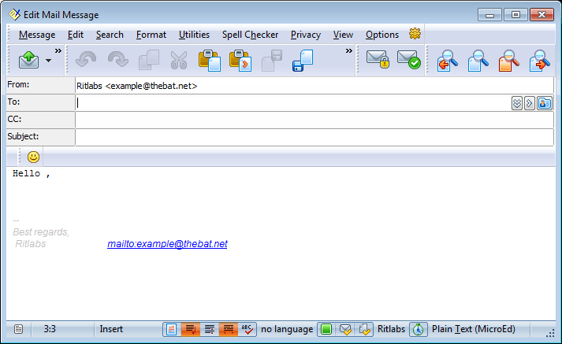Click the yellow gear icon in menu bar
This screenshot has height=344, width=562.
[415, 34]
